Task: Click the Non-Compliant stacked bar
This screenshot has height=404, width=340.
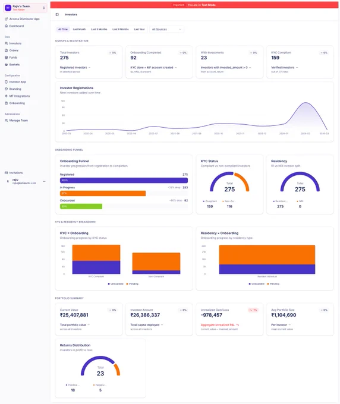Action: pos(156,263)
